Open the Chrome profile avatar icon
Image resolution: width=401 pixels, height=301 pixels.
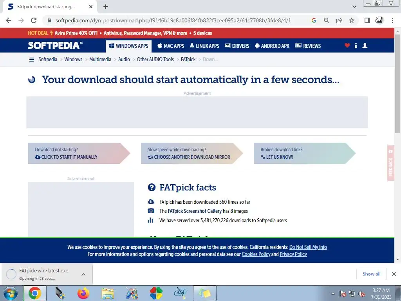click(x=379, y=20)
